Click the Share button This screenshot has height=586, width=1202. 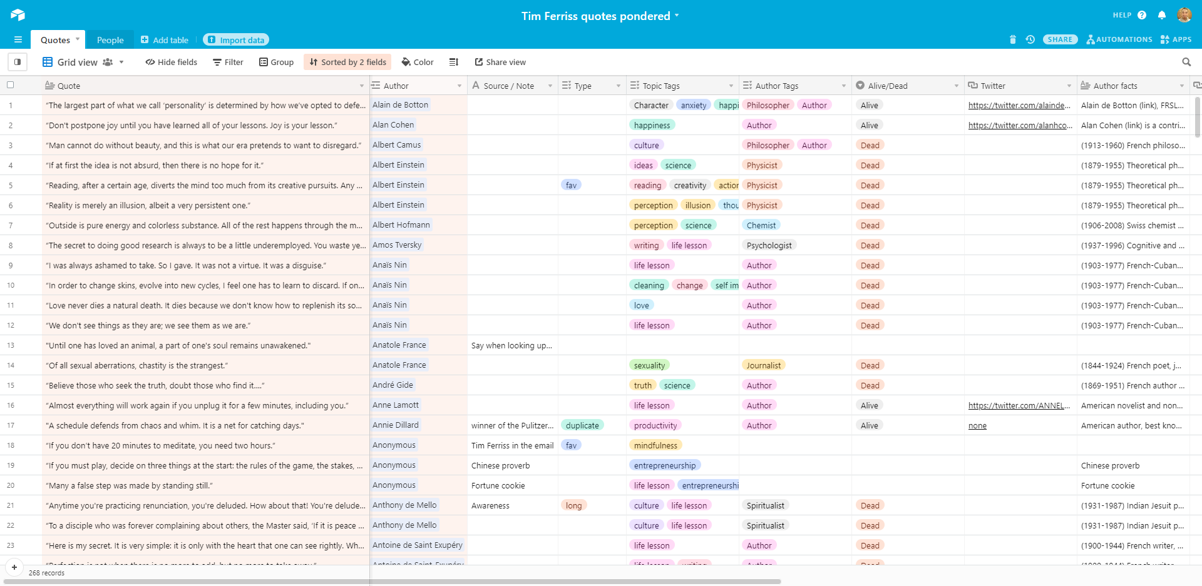[1060, 39]
